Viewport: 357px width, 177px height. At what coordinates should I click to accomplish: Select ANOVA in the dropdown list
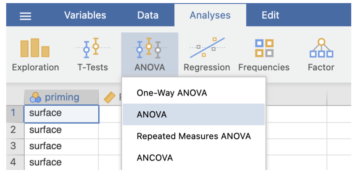(x=152, y=115)
